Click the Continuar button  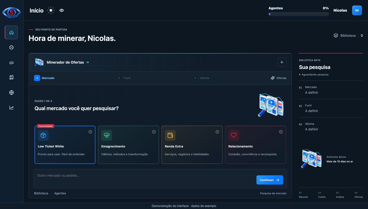(270, 180)
